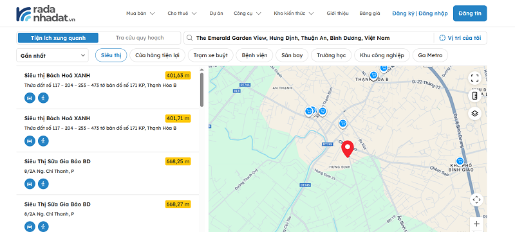This screenshot has width=515, height=232.
Task: Open the Dự án menu item
Action: click(x=216, y=13)
